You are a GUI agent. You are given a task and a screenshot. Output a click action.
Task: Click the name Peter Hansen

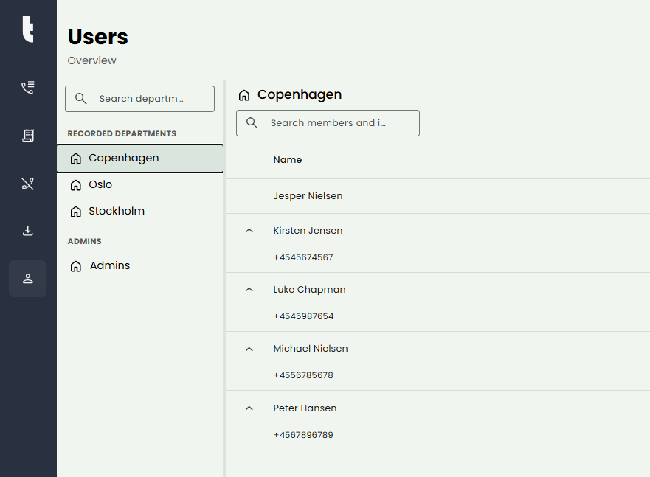(305, 408)
